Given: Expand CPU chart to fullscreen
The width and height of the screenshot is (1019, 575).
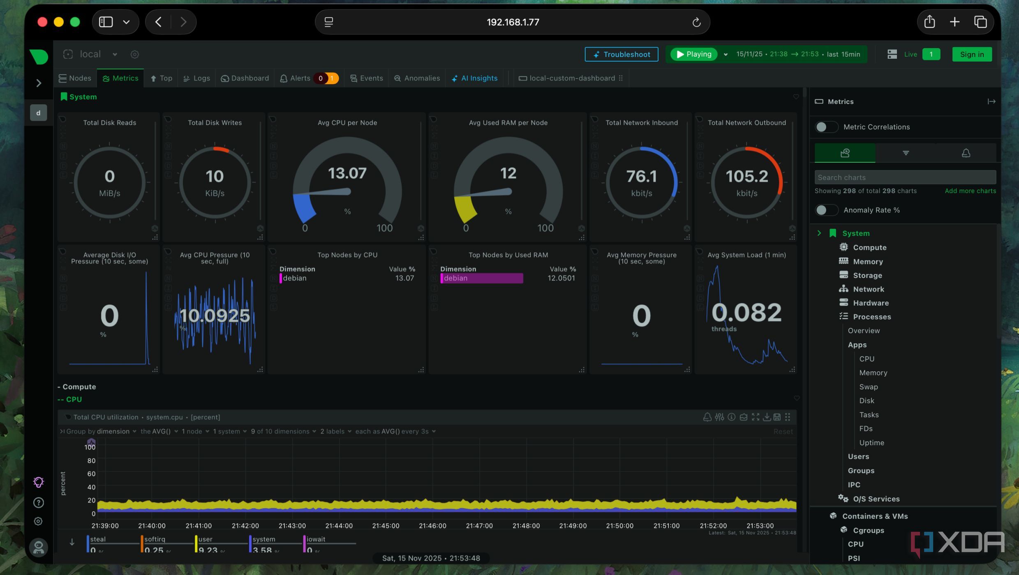Looking at the screenshot, I should pos(756,417).
